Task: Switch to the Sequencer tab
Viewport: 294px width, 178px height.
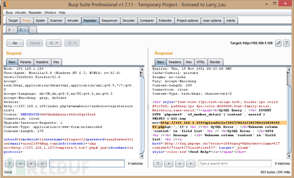Action: coord(110,20)
